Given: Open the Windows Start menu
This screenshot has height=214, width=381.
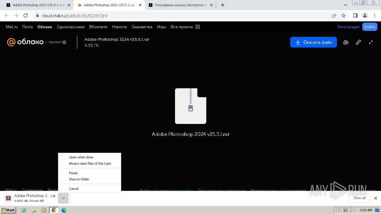Looking at the screenshot, I should click(8, 210).
